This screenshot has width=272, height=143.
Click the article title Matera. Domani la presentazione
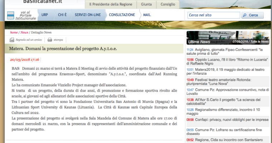63,49
